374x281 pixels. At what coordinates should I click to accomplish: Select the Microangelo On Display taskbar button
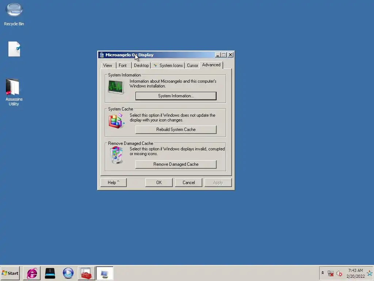point(105,273)
